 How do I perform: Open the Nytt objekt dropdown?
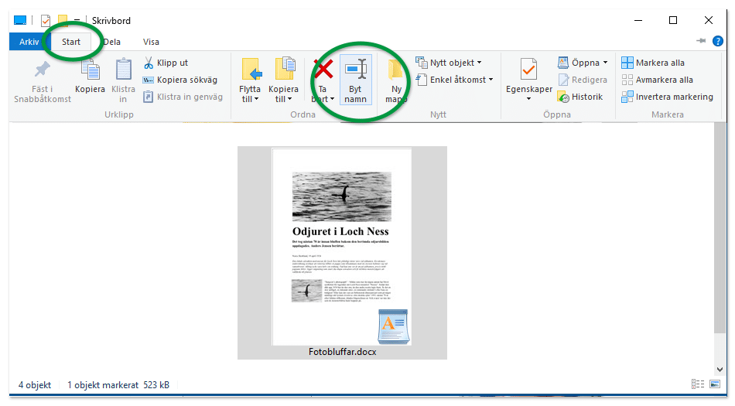point(449,63)
